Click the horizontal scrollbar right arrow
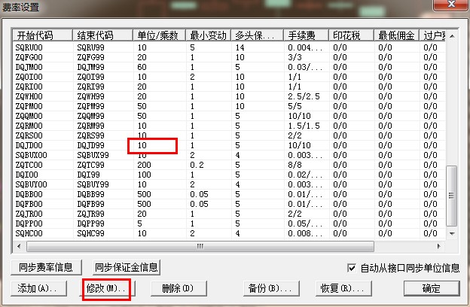 (x=439, y=246)
